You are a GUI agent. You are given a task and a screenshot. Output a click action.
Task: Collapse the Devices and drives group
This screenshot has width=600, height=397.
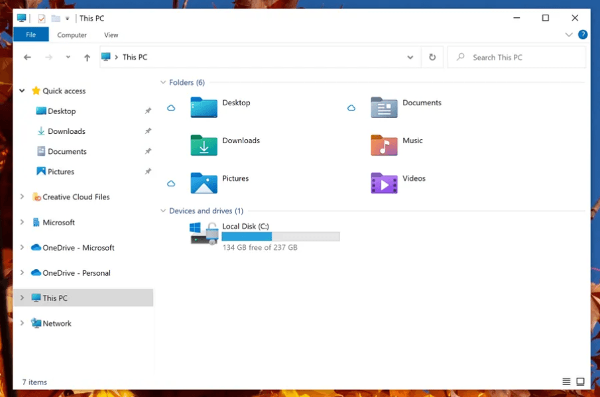[x=163, y=211]
